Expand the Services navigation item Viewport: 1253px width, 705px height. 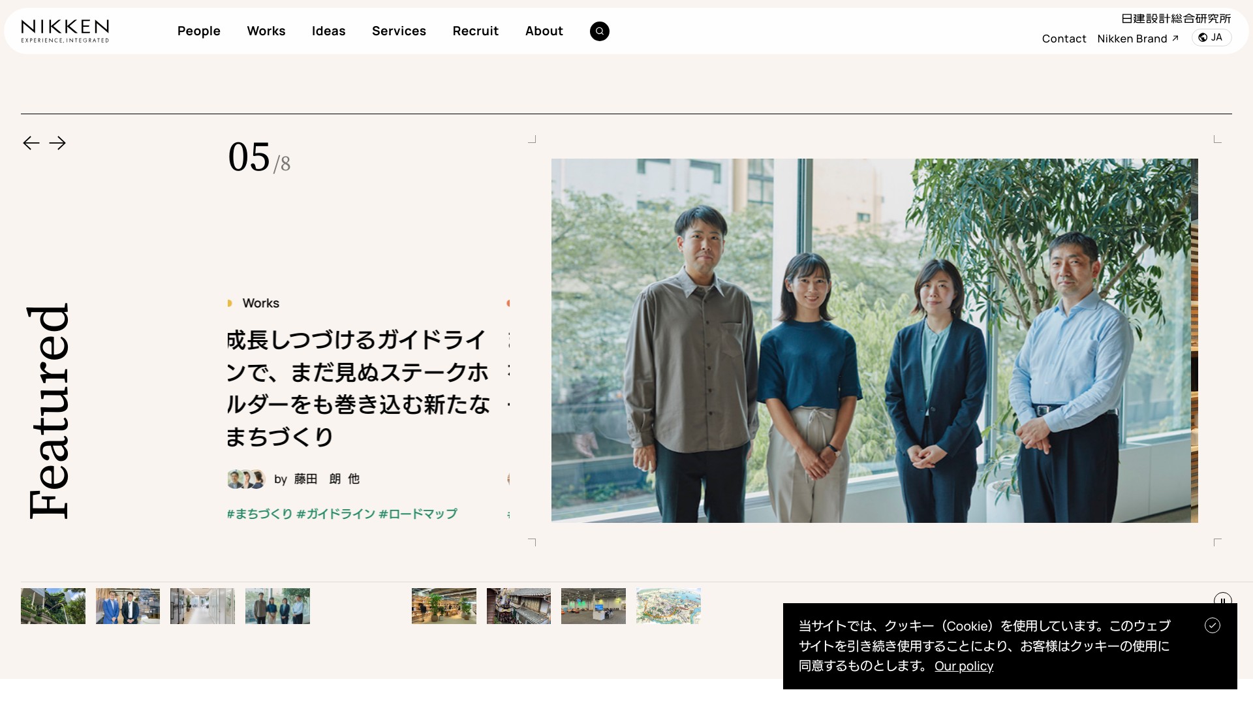(399, 31)
